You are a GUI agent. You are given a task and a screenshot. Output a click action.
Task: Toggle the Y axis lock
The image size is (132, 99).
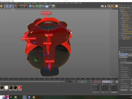click(x=9, y=6)
